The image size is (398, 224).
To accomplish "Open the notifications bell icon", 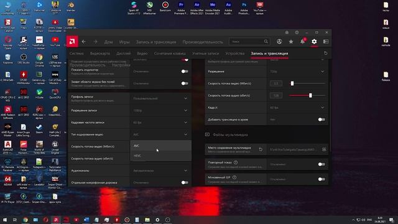I will click(x=303, y=42).
